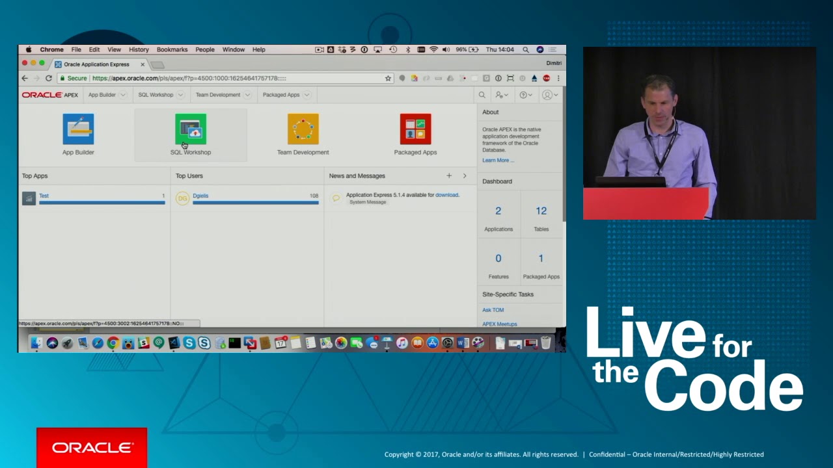This screenshot has width=833, height=468.
Task: Open Terminal from the Dock
Action: pos(234,343)
